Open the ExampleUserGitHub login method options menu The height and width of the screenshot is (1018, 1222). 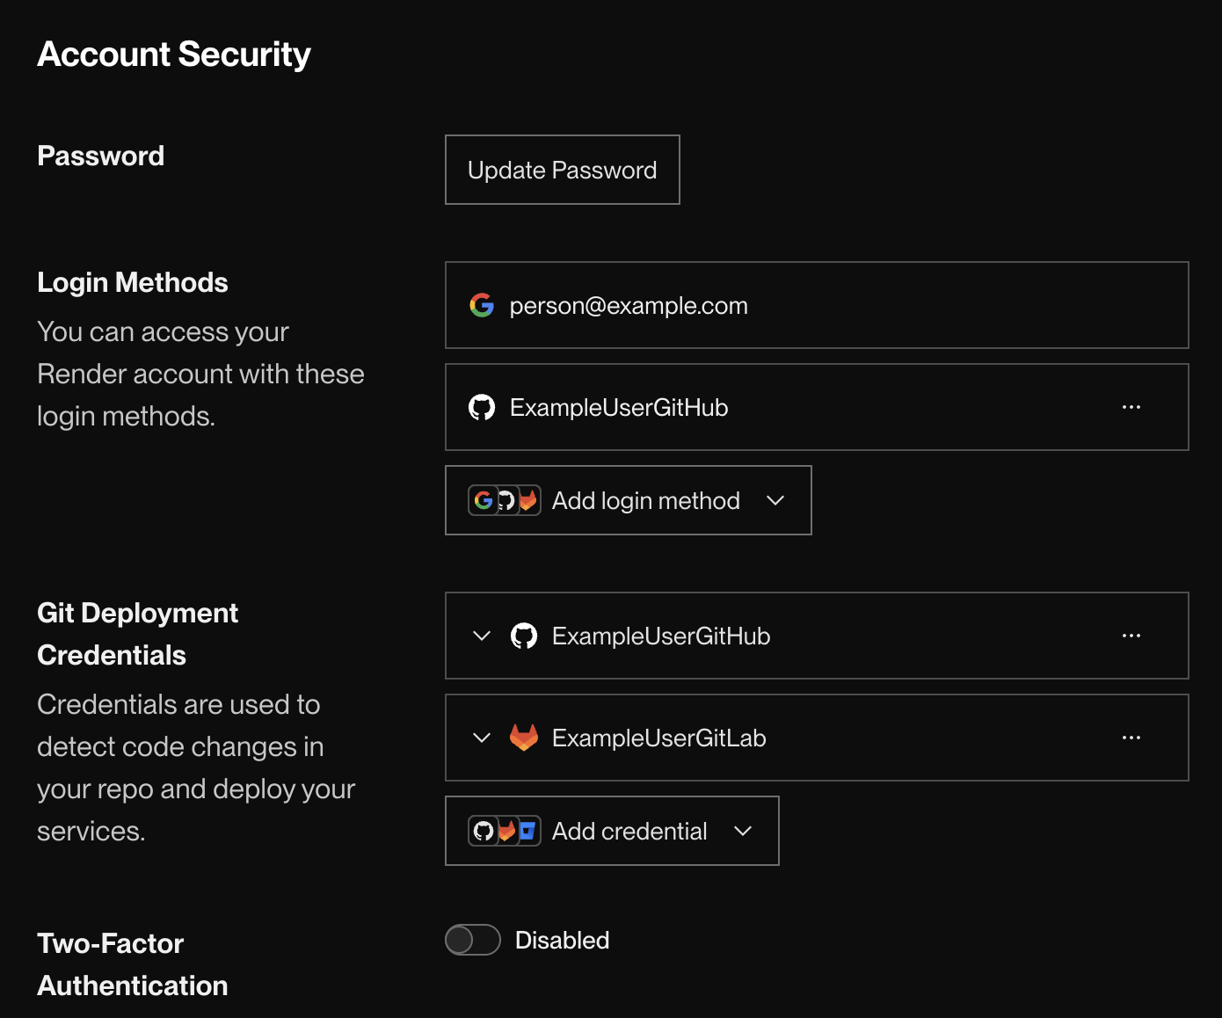pos(1131,406)
